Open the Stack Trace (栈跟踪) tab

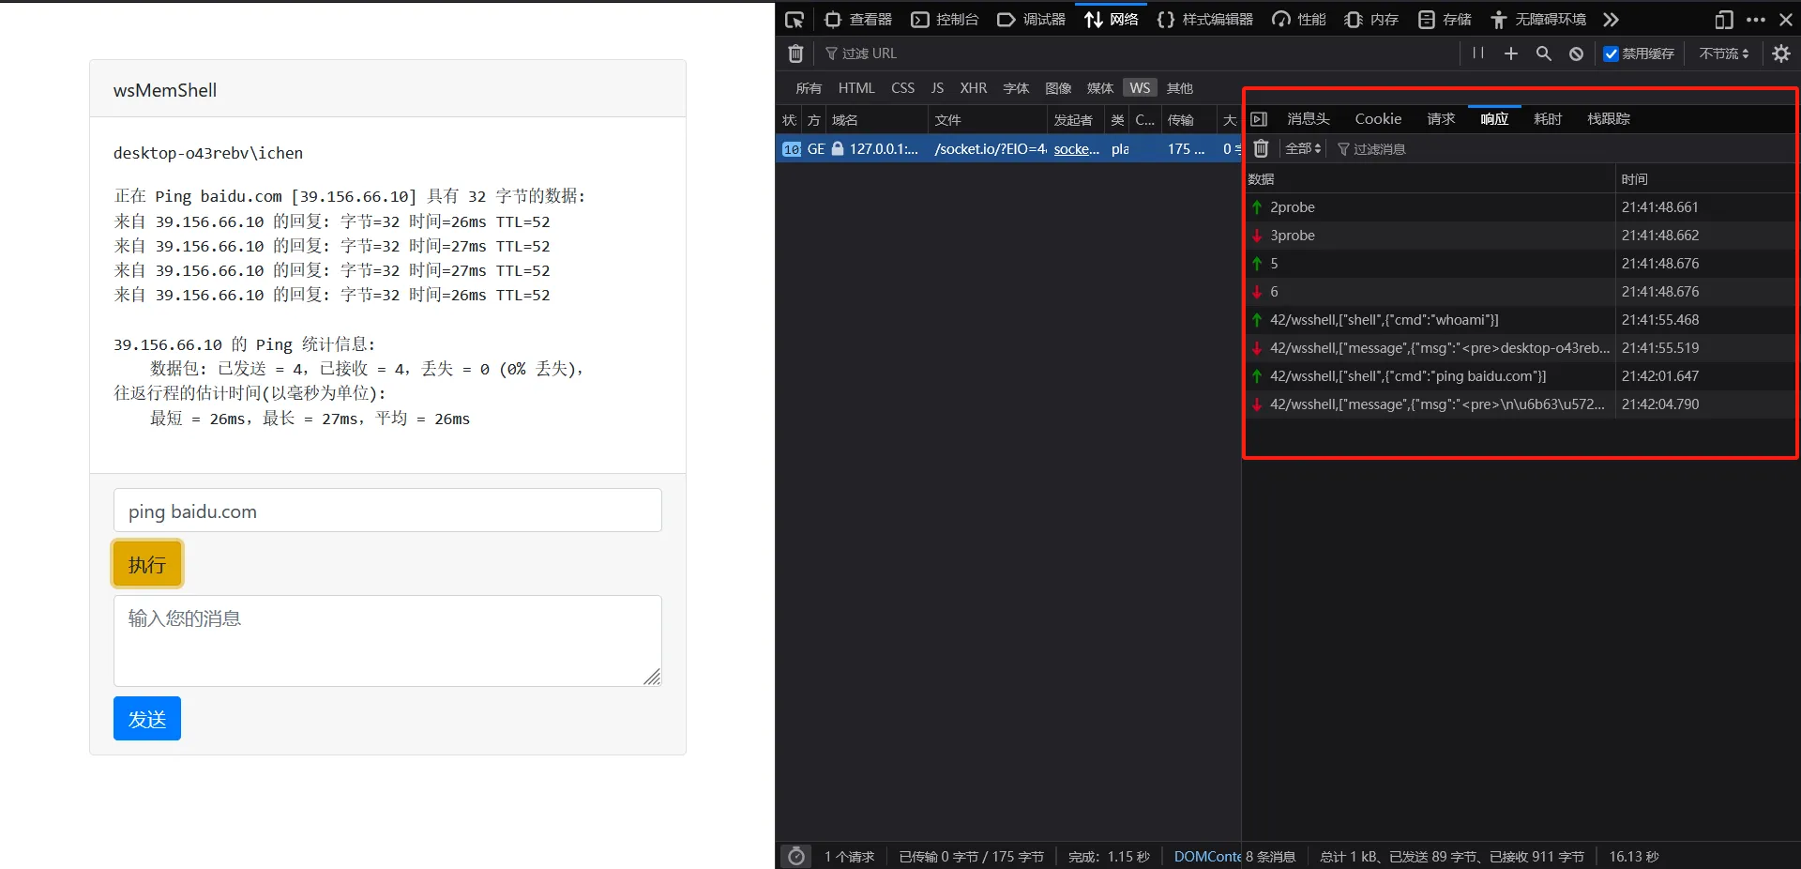coord(1609,119)
